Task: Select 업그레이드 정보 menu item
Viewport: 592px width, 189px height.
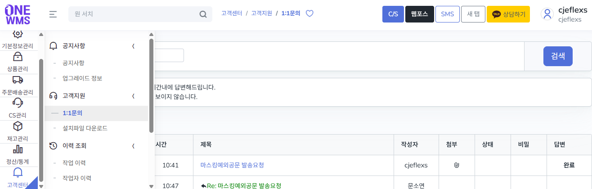Action: tap(82, 78)
